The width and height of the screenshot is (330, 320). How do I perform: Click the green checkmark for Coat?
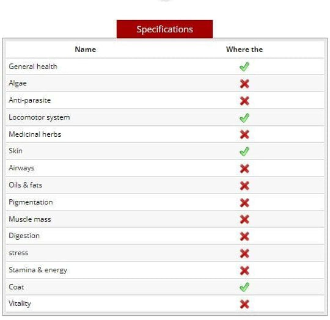click(244, 287)
